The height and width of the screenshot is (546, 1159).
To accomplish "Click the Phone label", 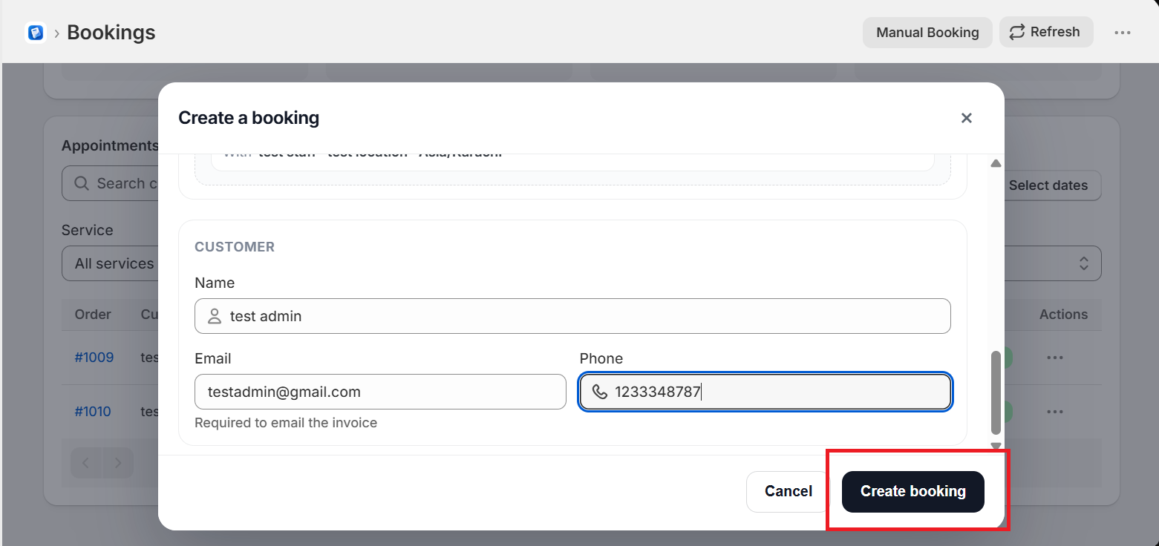I will [x=601, y=358].
